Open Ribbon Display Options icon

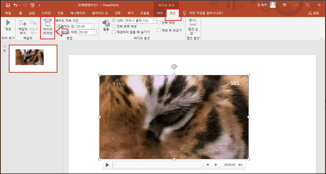285,5
